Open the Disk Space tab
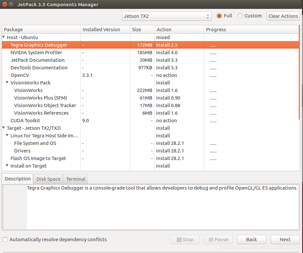The image size is (303, 253). tap(48, 179)
